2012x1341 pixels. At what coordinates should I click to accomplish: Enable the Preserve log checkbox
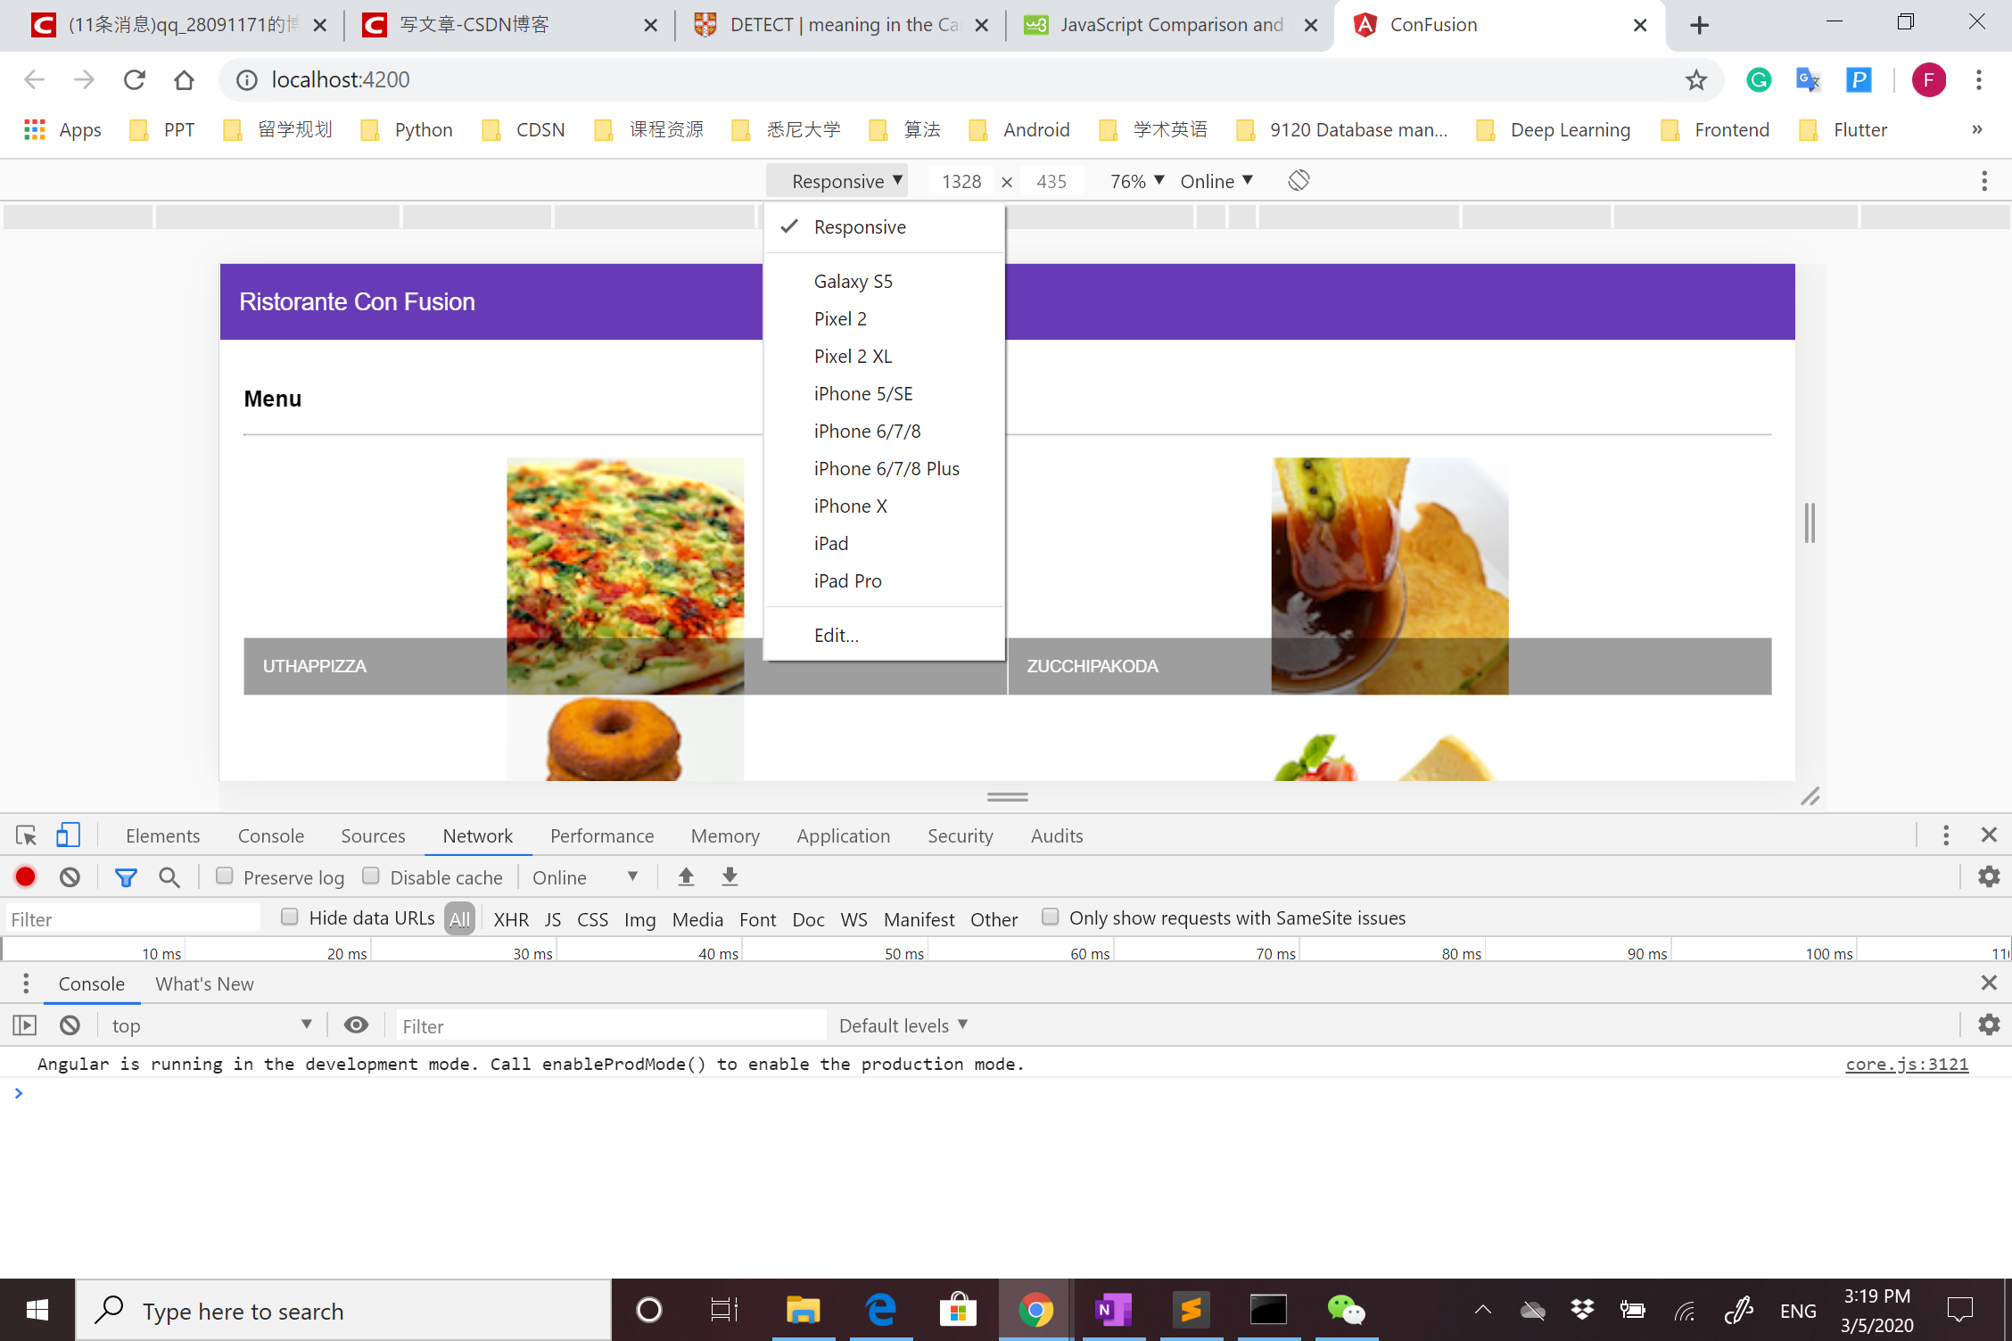click(225, 876)
